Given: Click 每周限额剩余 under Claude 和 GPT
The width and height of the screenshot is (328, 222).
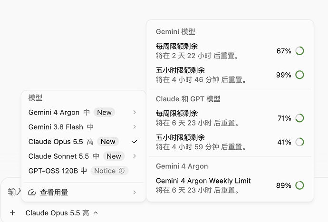Looking at the screenshot, I should (x=177, y=113).
